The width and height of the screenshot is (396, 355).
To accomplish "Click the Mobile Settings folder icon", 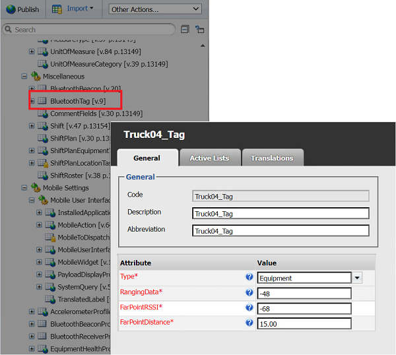I will pyautogui.click(x=36, y=187).
